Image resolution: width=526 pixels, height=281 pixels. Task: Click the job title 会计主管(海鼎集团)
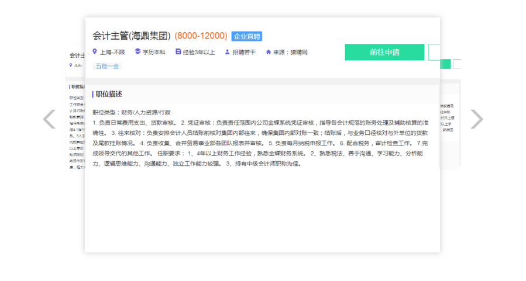(x=132, y=36)
